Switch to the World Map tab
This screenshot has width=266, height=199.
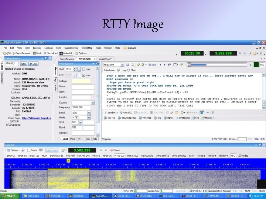click(x=105, y=59)
